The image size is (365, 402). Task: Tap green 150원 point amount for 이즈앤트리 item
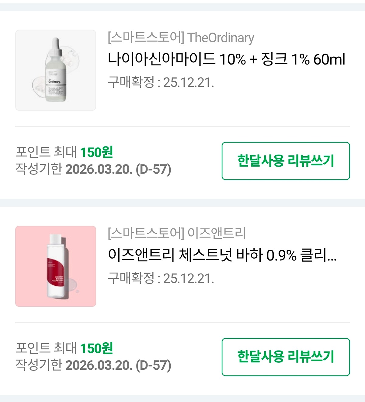[96, 348]
